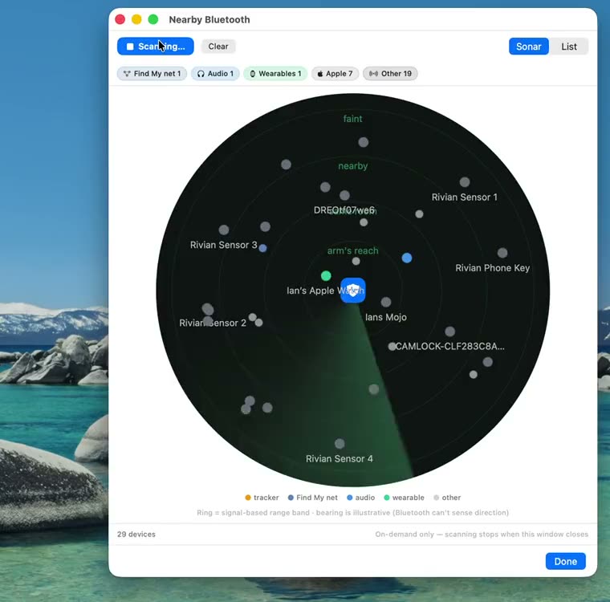Click the Nearby Bluetooth window title
Screen dimensions: 610x602
pos(209,19)
